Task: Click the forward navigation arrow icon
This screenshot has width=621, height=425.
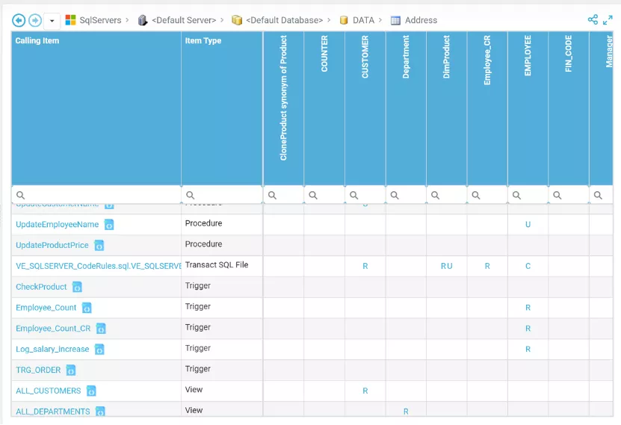Action: pos(35,20)
